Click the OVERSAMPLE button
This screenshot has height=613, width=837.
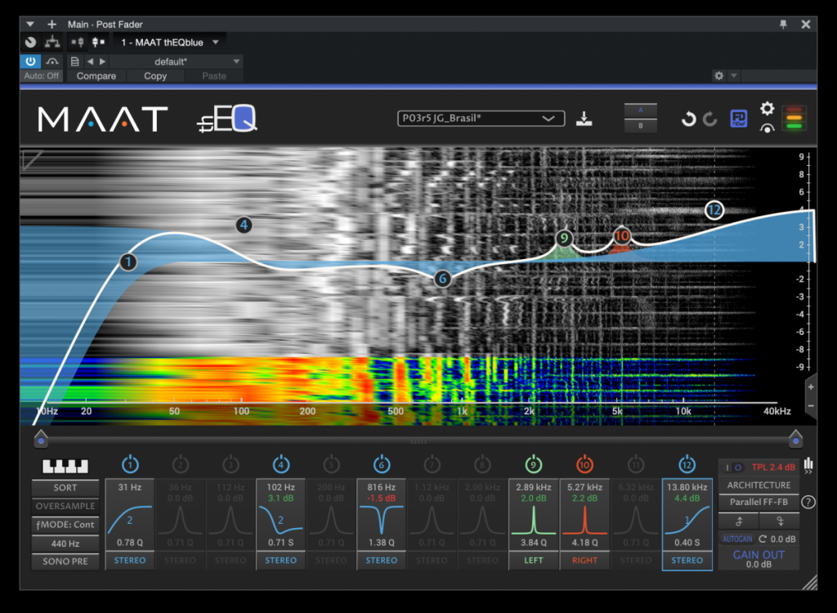click(x=65, y=506)
